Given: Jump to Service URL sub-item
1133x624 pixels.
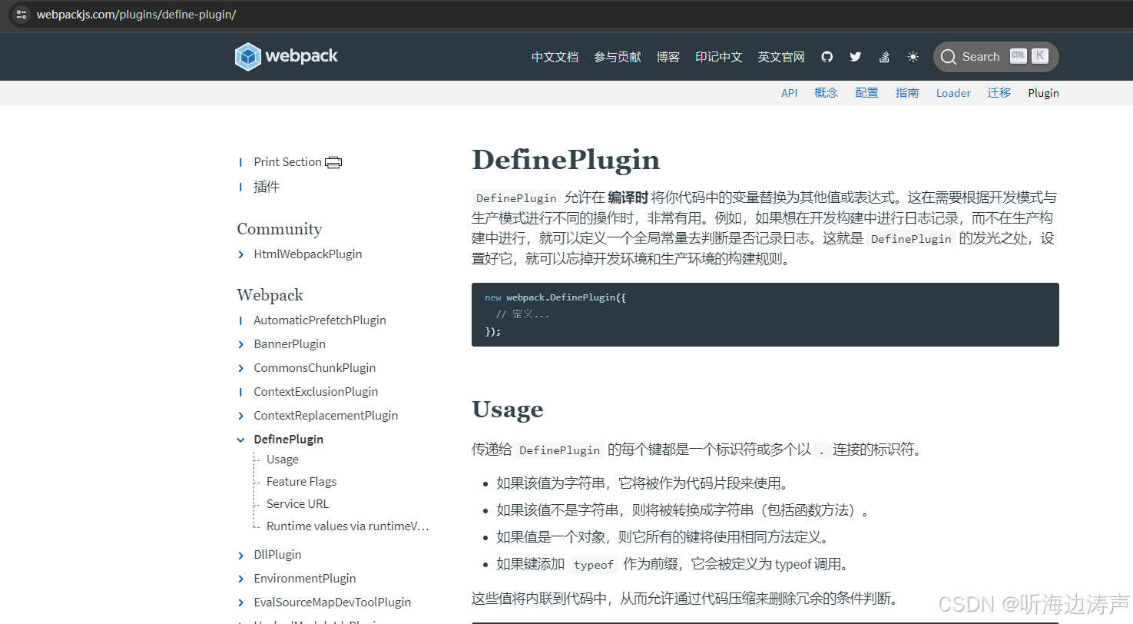Looking at the screenshot, I should pos(297,504).
